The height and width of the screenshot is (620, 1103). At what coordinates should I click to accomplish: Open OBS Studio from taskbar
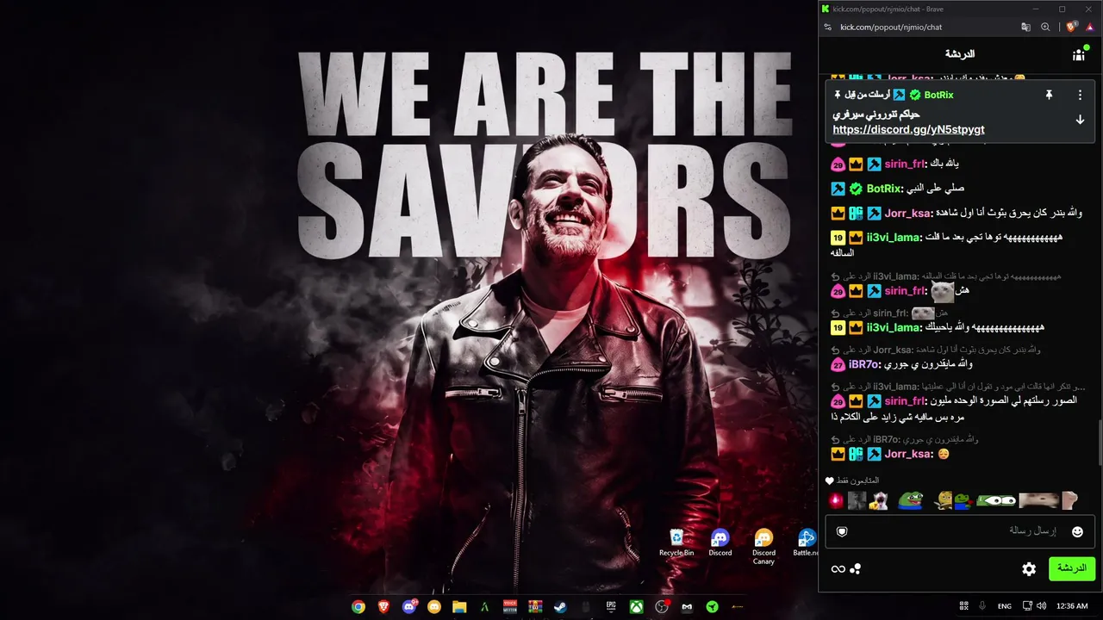click(x=661, y=606)
